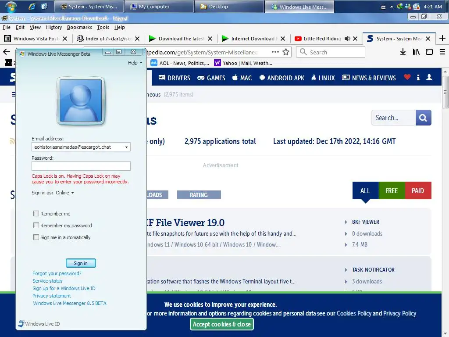This screenshot has height=337, width=449.
Task: Open the Library bookmarks icon
Action: coord(416,52)
